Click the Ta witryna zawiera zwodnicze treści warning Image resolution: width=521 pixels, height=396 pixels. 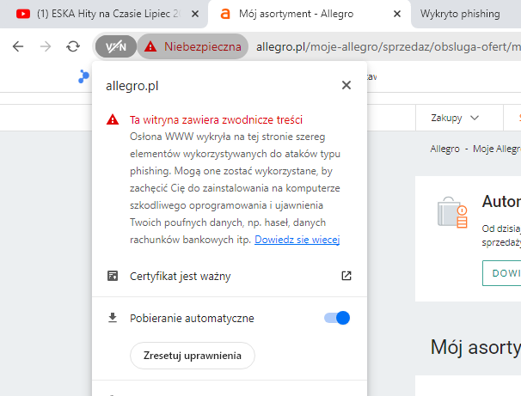[x=216, y=119]
